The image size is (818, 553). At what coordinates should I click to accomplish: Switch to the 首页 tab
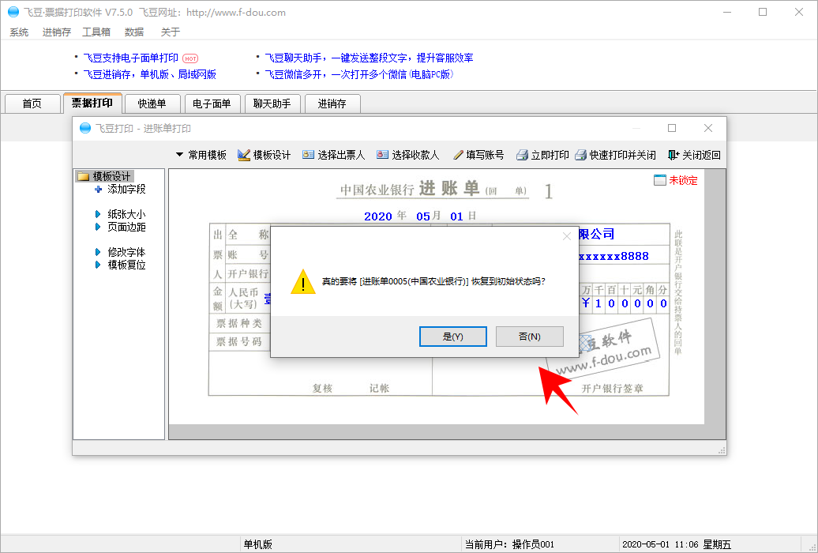pos(32,103)
